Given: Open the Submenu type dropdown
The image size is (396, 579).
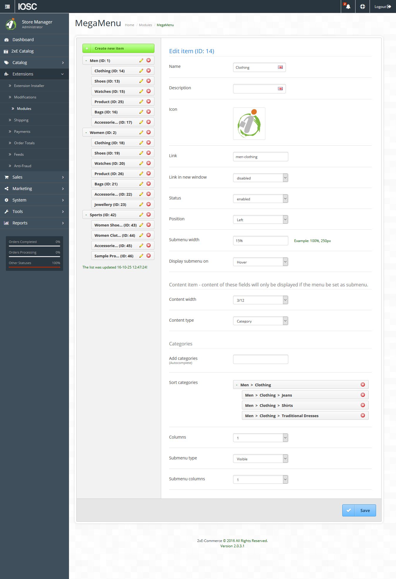Looking at the screenshot, I should click(260, 459).
